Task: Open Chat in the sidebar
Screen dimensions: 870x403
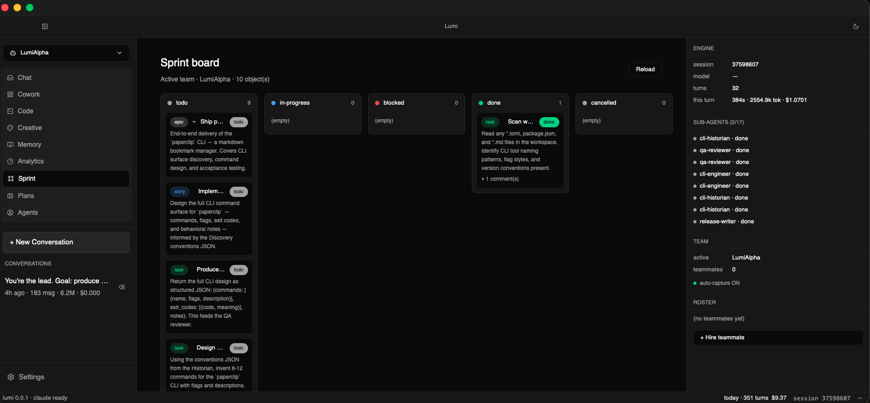Action: [x=66, y=78]
